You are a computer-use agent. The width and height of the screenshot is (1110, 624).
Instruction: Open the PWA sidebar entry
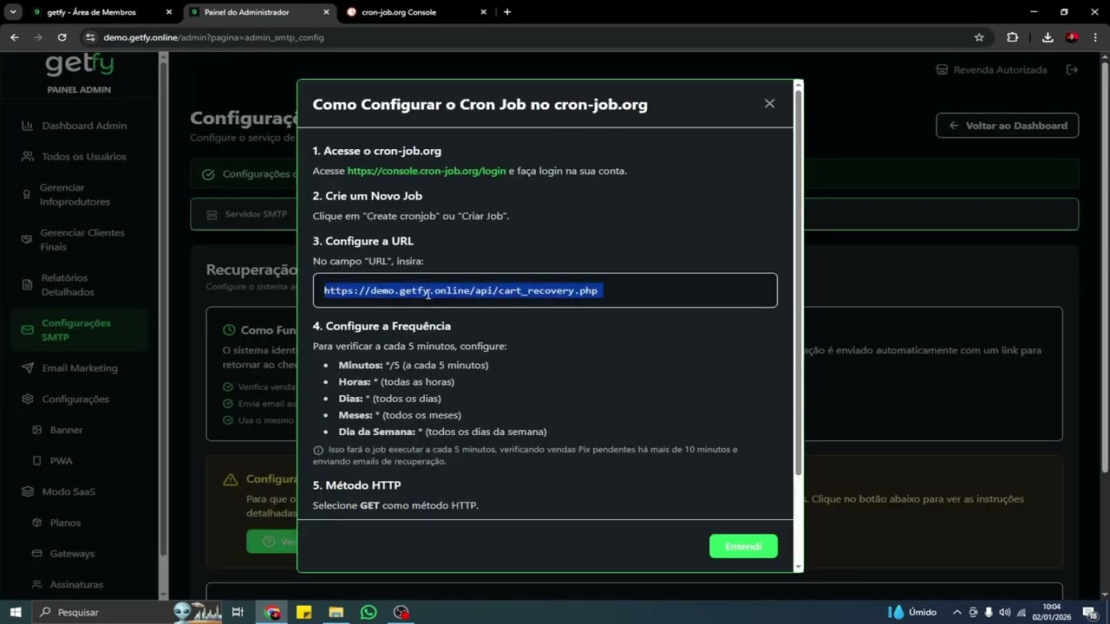[61, 461]
